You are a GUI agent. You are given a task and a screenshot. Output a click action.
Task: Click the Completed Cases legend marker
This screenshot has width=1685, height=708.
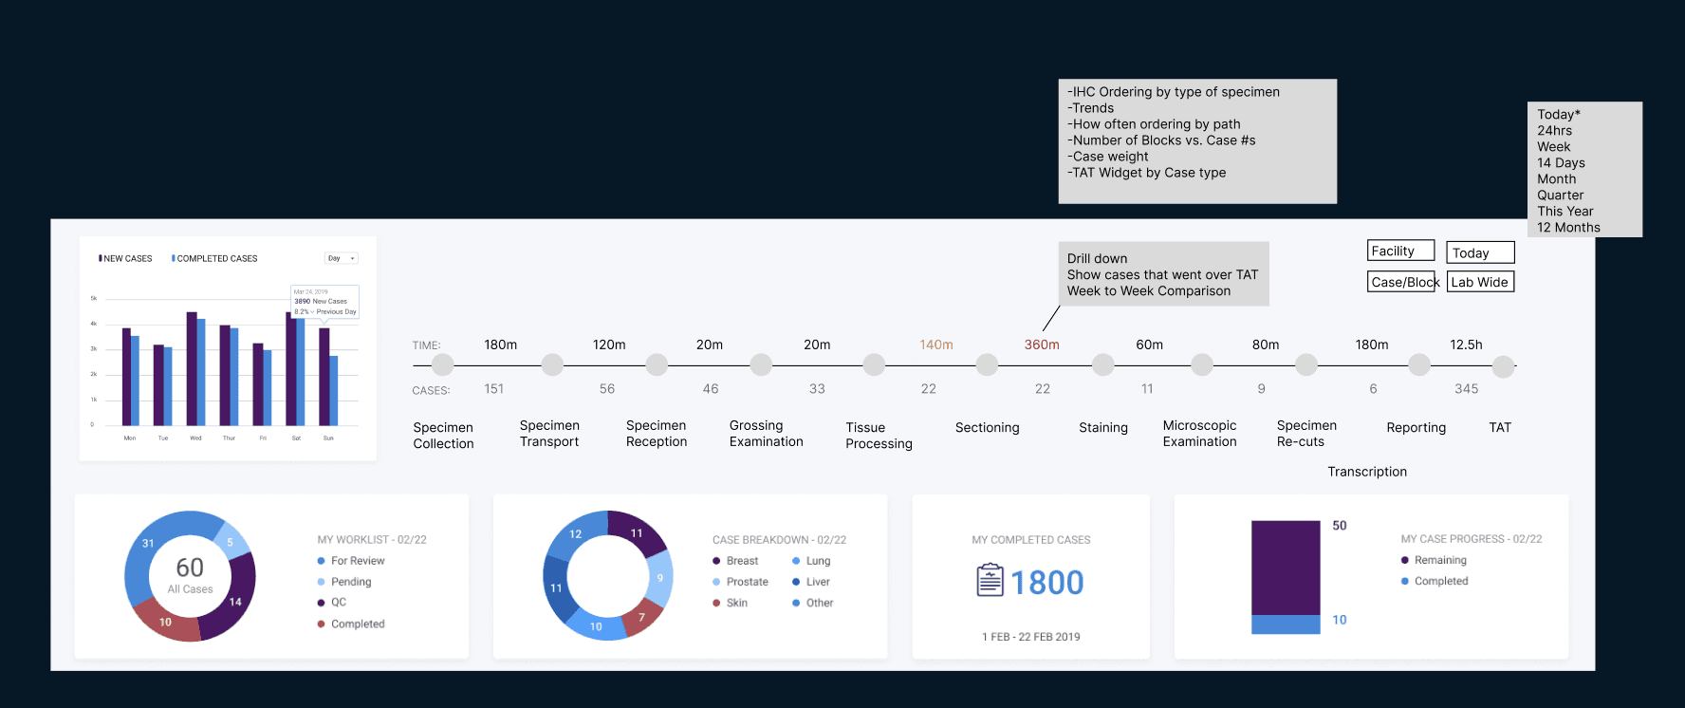coord(174,258)
